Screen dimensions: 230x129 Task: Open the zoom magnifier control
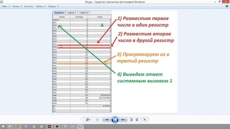point(88,120)
